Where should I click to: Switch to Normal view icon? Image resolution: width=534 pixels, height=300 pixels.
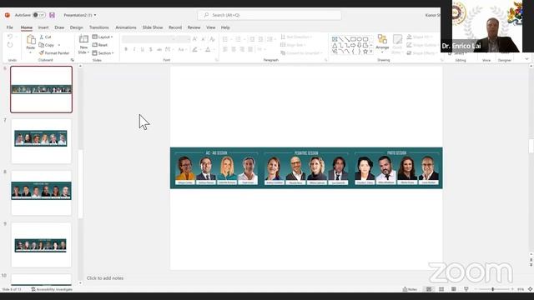[x=429, y=289]
